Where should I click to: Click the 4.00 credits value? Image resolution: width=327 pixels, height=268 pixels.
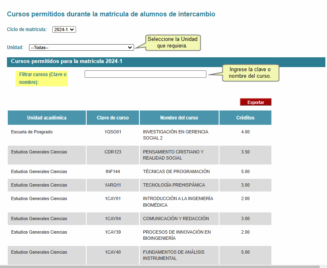[x=245, y=132]
